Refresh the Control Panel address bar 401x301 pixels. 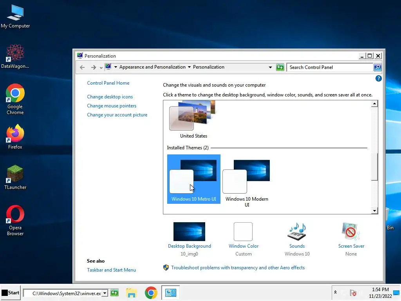pyautogui.click(x=280, y=67)
